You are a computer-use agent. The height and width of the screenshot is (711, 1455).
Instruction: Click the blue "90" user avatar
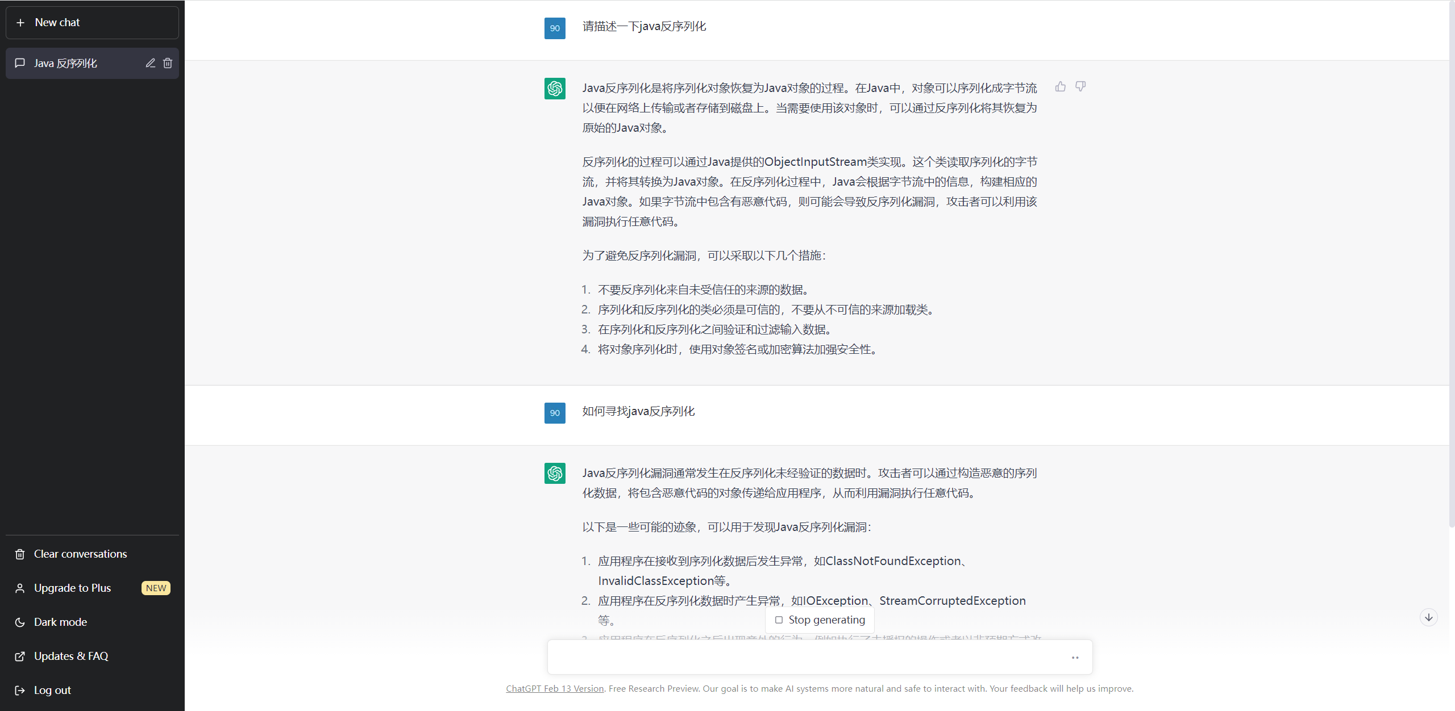554,28
